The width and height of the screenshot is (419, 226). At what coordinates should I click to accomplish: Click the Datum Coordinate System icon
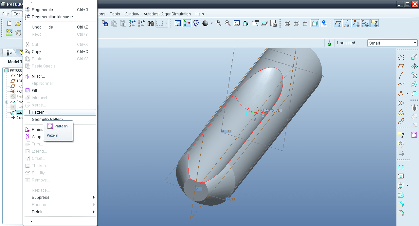(401, 103)
